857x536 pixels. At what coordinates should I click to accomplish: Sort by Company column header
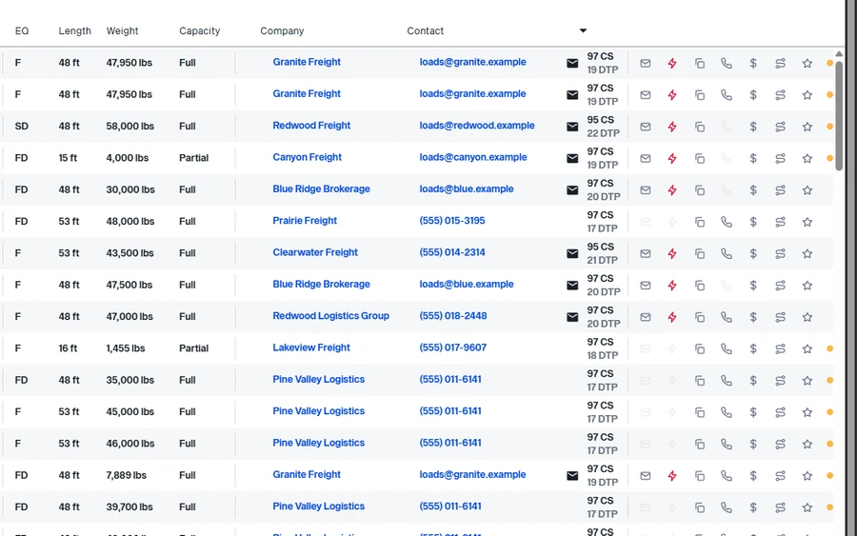(x=282, y=31)
